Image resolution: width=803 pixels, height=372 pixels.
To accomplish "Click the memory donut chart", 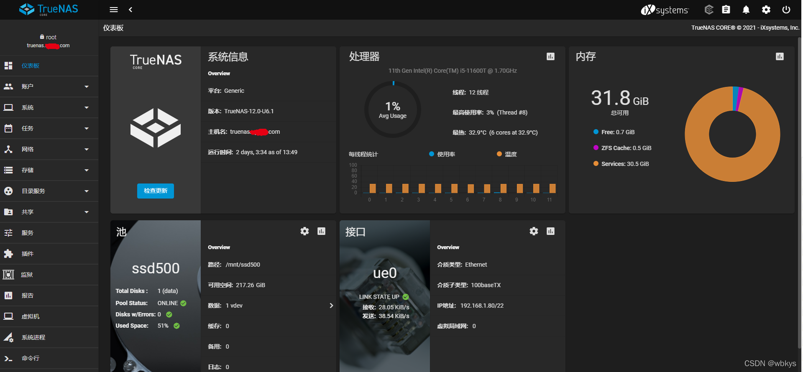I will pyautogui.click(x=732, y=134).
